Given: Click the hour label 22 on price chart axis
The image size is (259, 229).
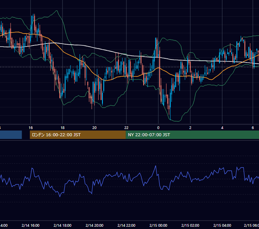Looking at the screenshot, I should tap(126, 128).
